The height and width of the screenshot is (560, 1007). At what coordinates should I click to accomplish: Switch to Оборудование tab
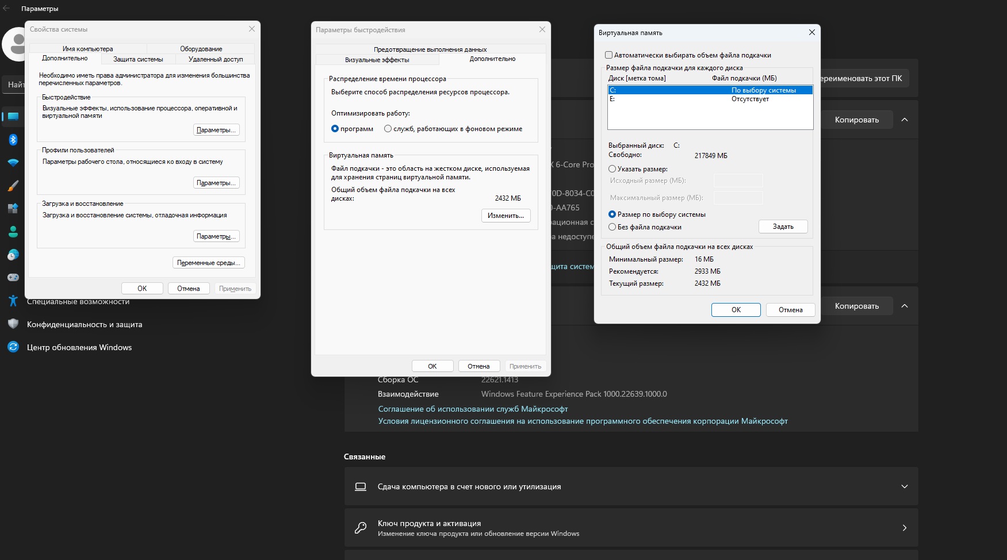pos(201,49)
